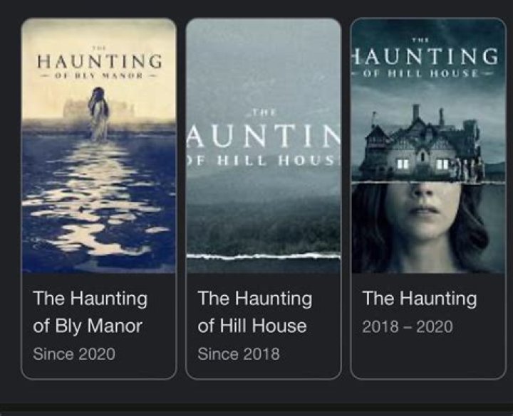Click "The Haunting of Bly Manor" title

point(90,312)
